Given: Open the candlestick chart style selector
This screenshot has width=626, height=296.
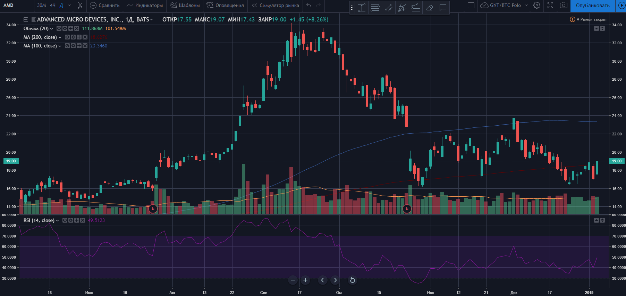Looking at the screenshot, I should pos(80,5).
